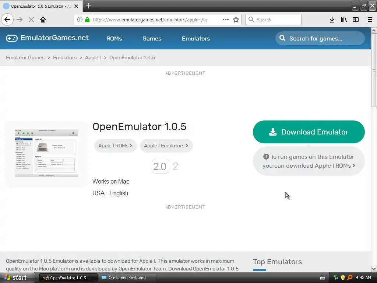Screen dimensions: 377x283
Task: Click the EmulatorGames.net gamepad logo icon
Action: click(11, 38)
